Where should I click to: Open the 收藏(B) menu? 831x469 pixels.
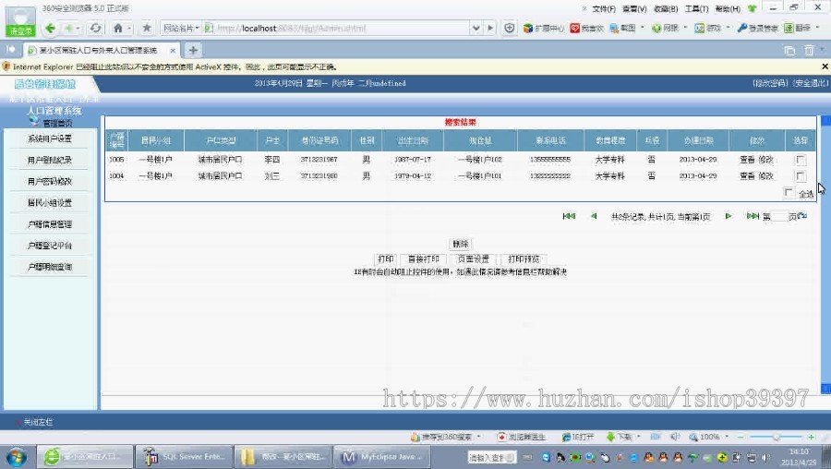click(x=666, y=9)
